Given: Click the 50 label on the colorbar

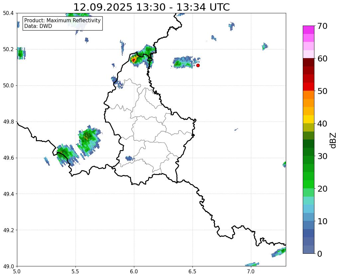Looking at the screenshot, I should coord(322,91).
